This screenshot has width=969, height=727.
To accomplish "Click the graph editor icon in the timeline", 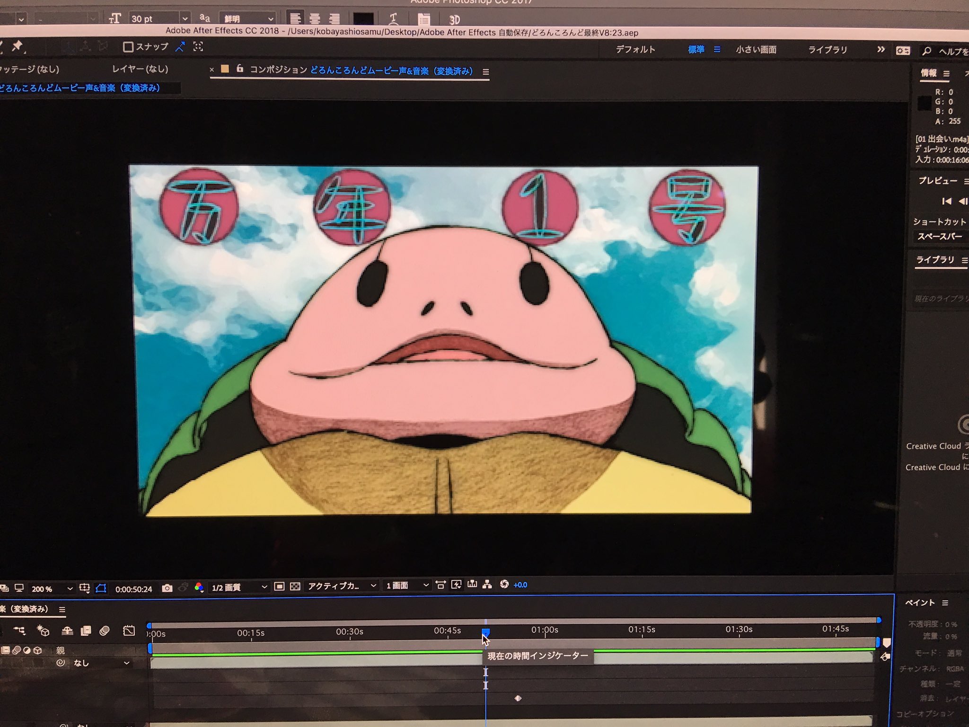I will tap(129, 631).
